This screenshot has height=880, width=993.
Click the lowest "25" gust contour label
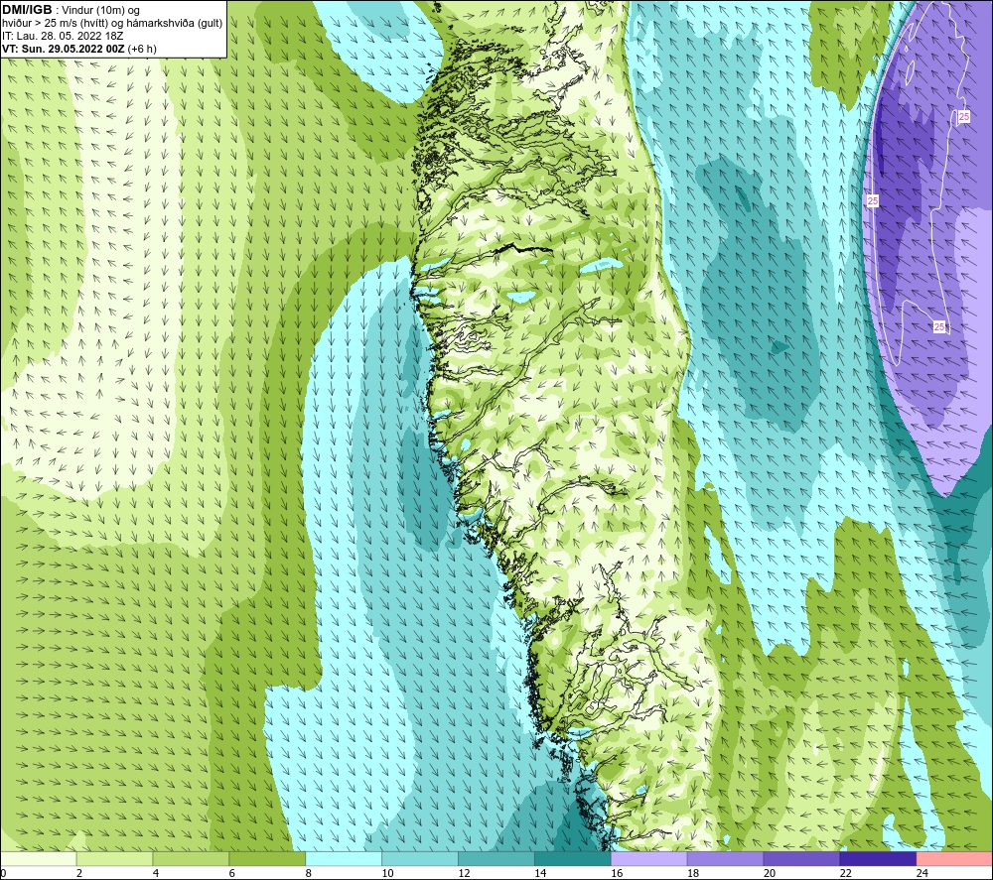[939, 326]
